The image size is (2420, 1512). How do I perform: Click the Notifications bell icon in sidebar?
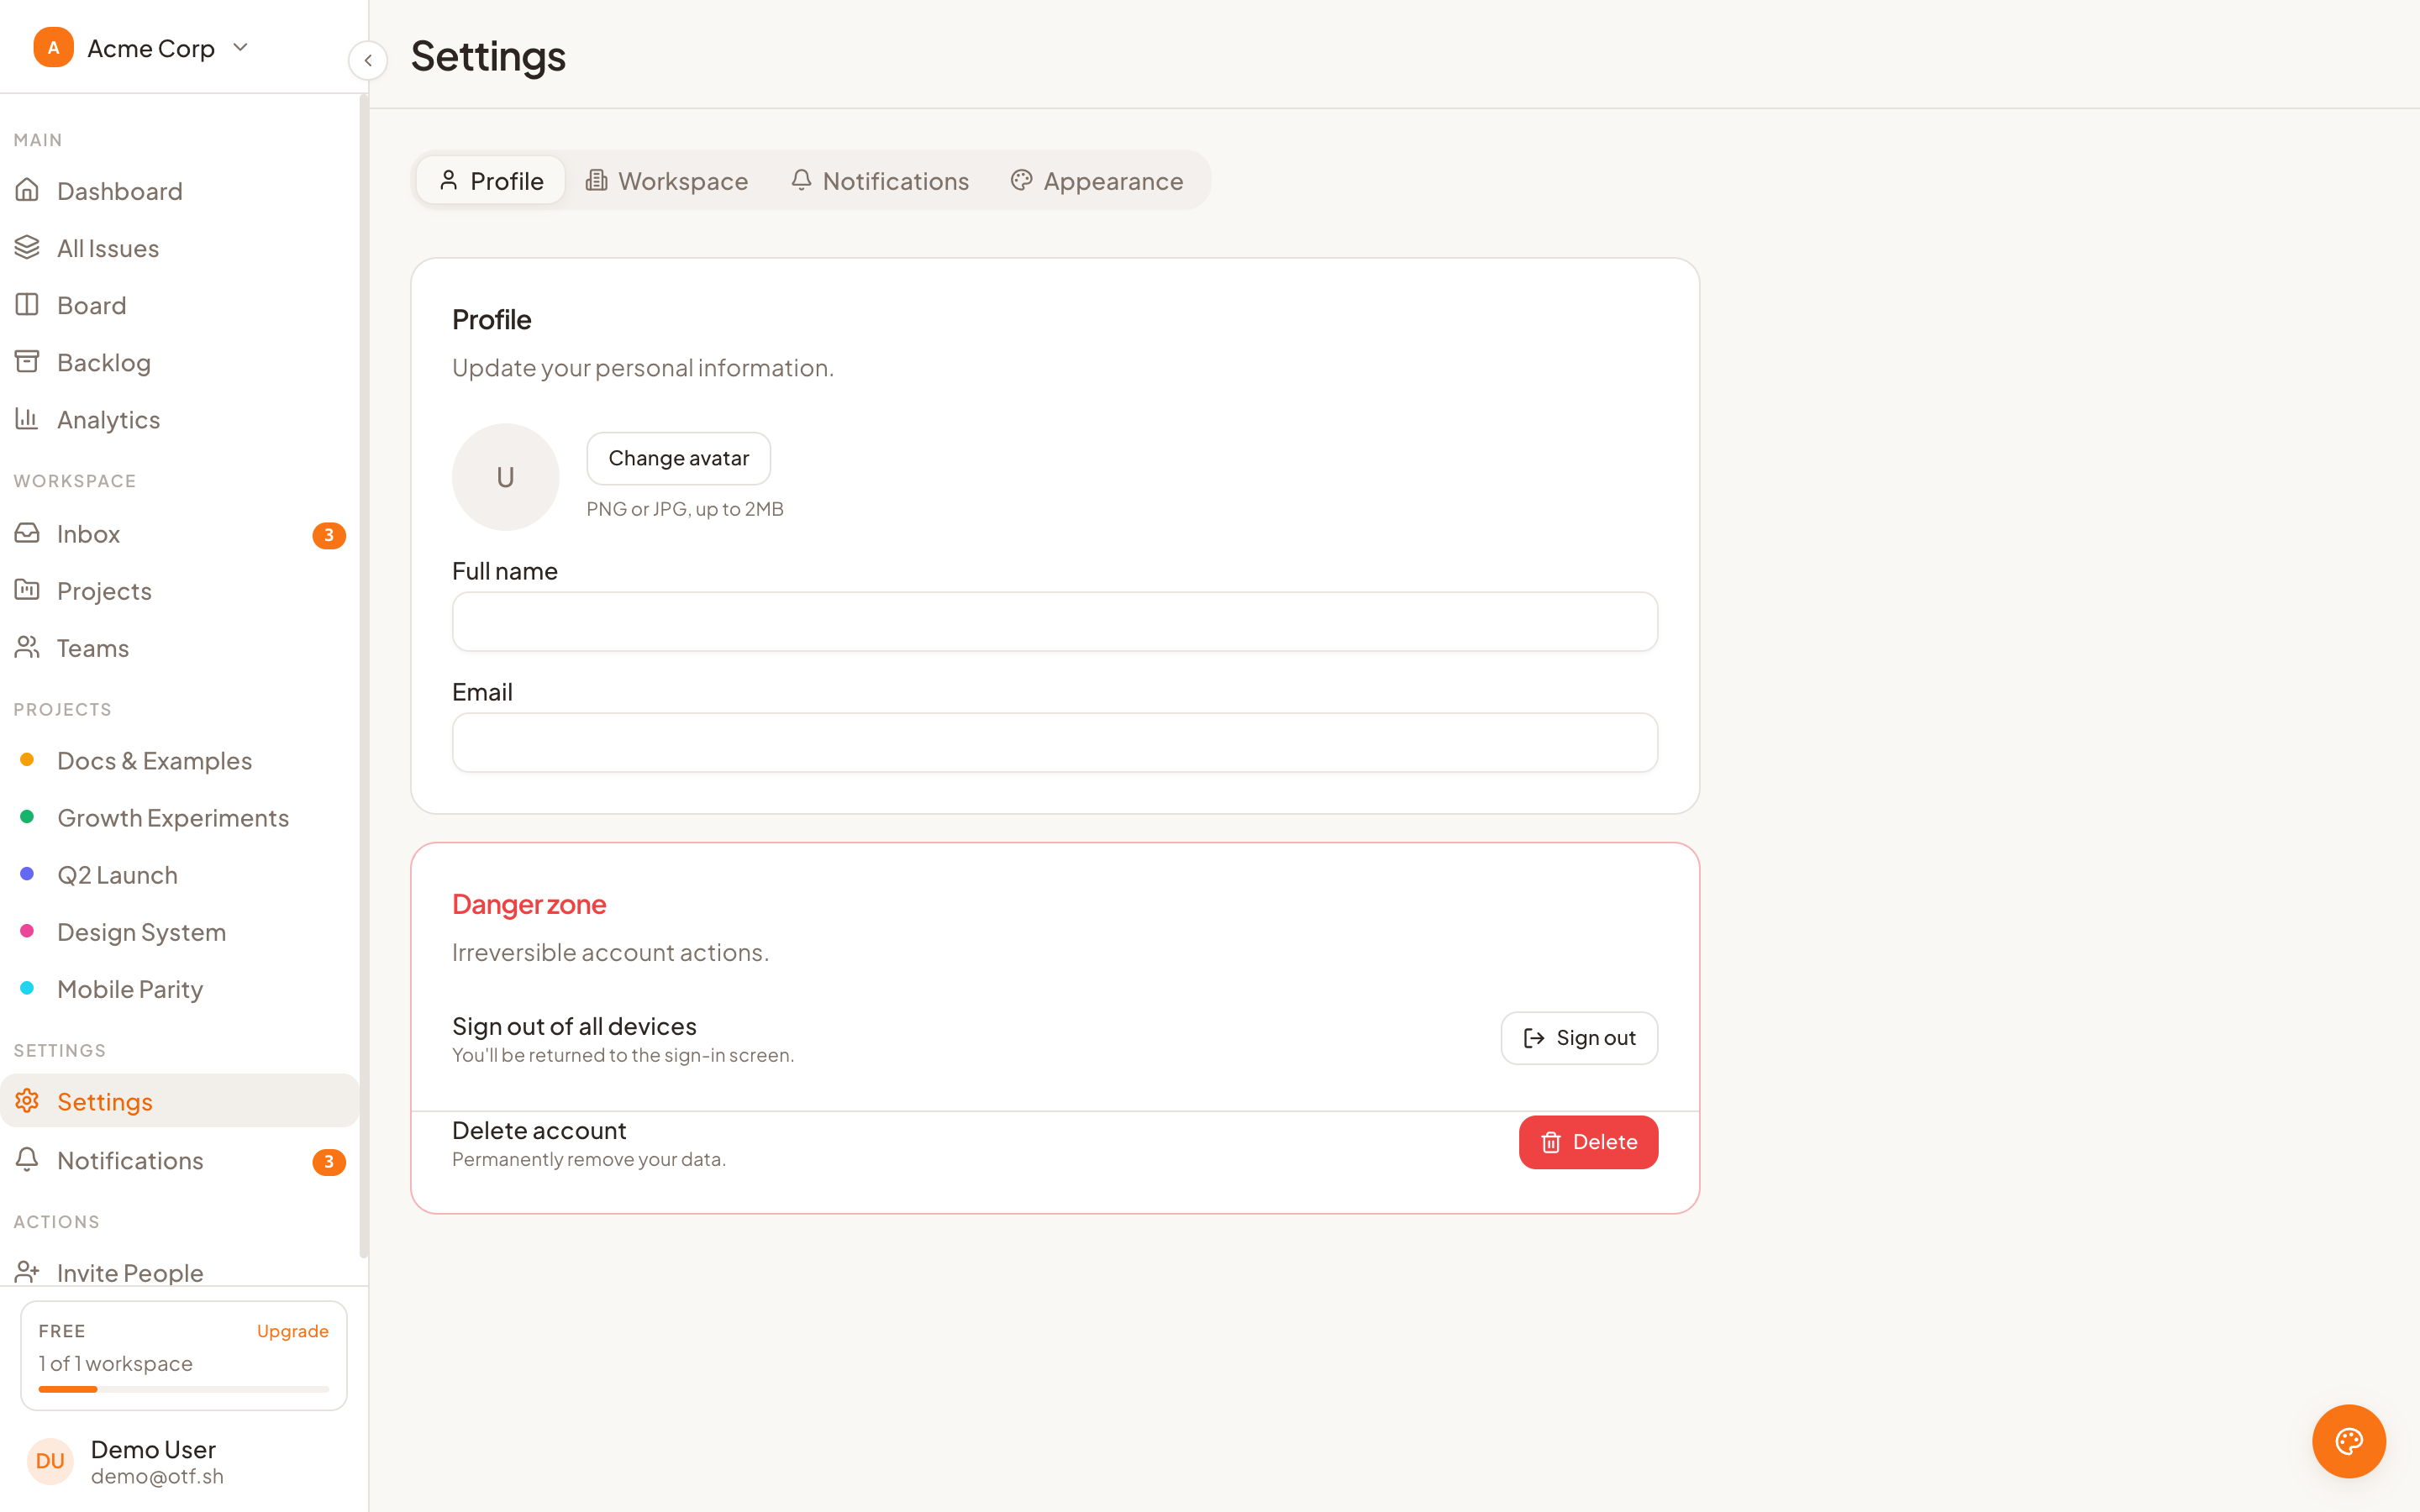pos(27,1159)
